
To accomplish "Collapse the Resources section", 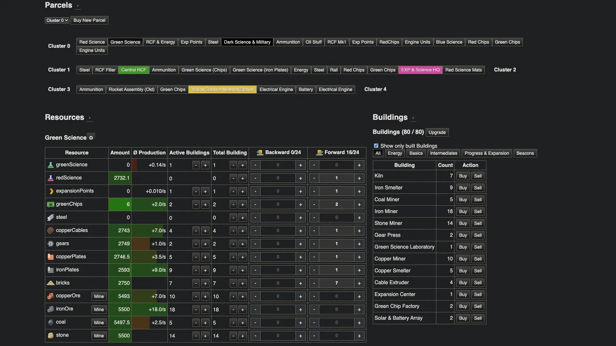I will click(x=90, y=118).
